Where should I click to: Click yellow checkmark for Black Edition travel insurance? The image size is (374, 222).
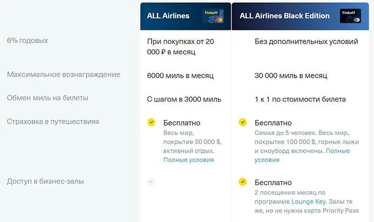(243, 122)
